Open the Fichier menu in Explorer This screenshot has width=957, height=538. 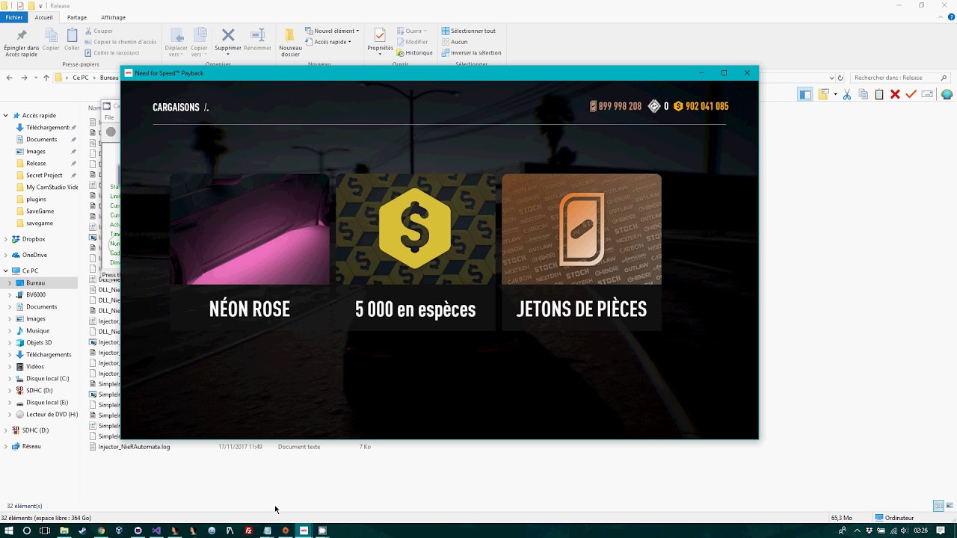pos(14,17)
